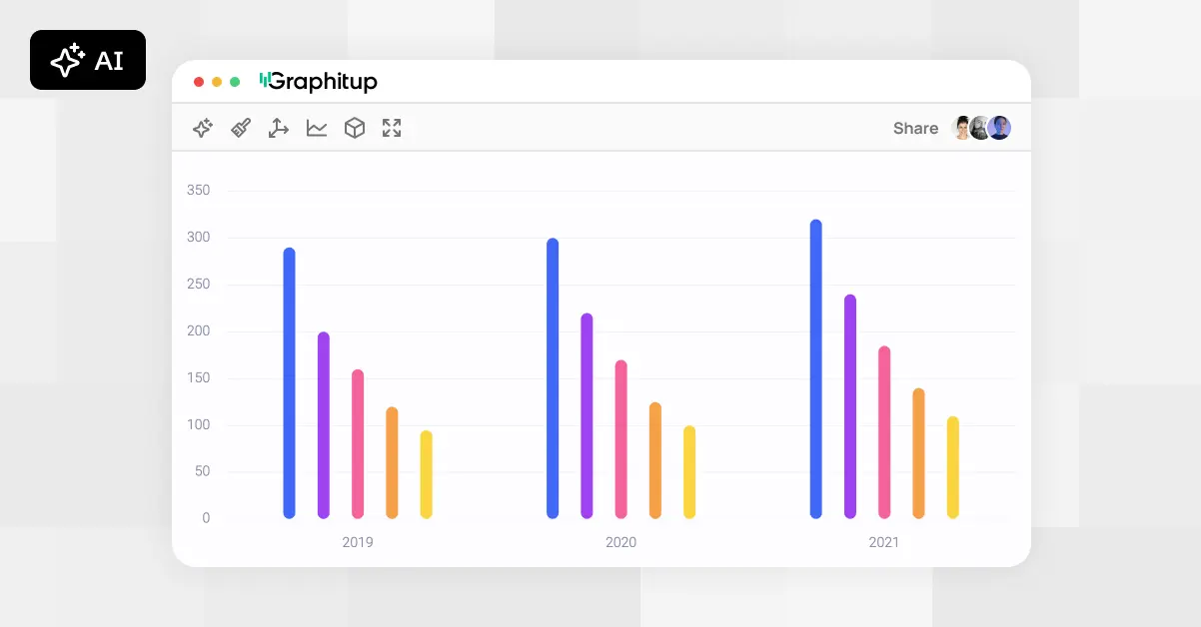
Task: Click the 350 value on the y-axis
Action: [197, 190]
